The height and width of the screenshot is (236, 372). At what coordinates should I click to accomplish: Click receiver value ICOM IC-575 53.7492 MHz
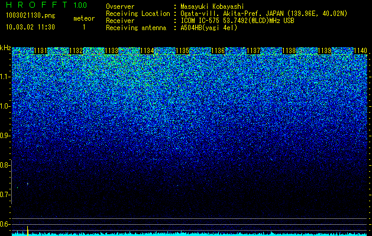[237, 21]
